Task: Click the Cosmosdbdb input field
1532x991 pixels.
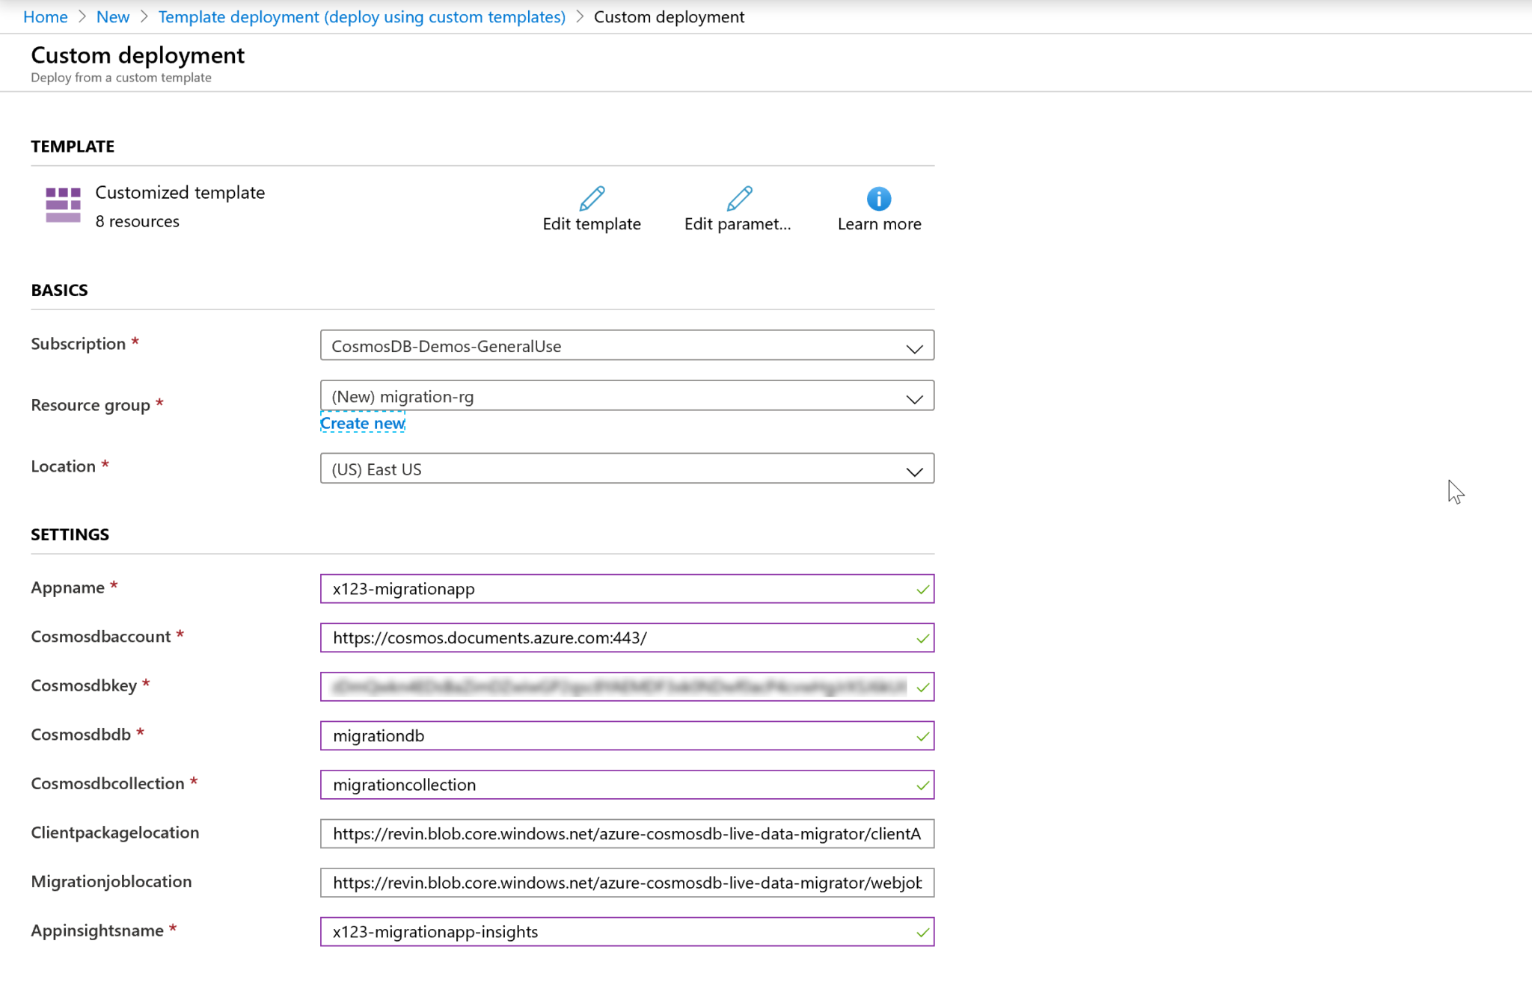Action: coord(626,735)
